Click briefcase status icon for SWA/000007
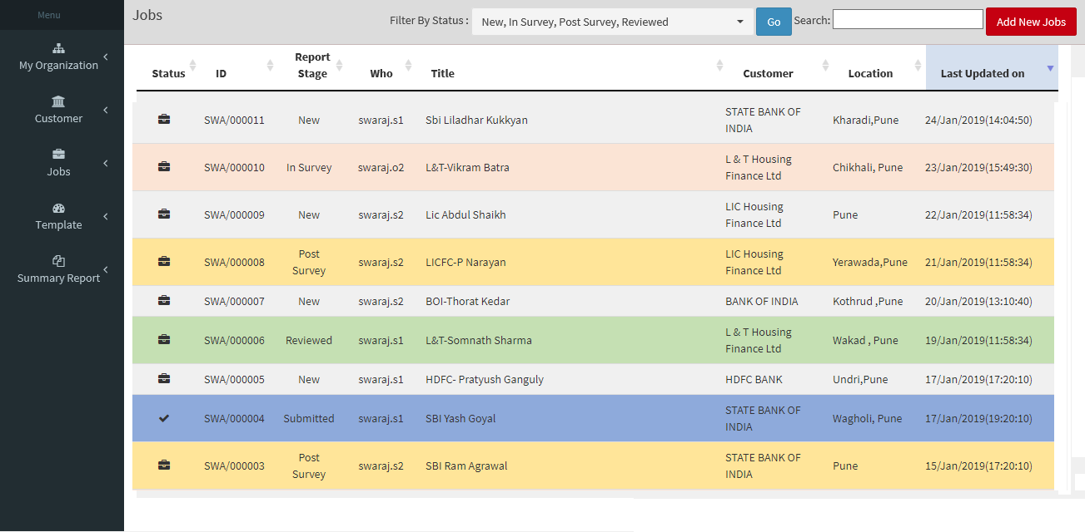This screenshot has height=532, width=1085. pos(164,301)
